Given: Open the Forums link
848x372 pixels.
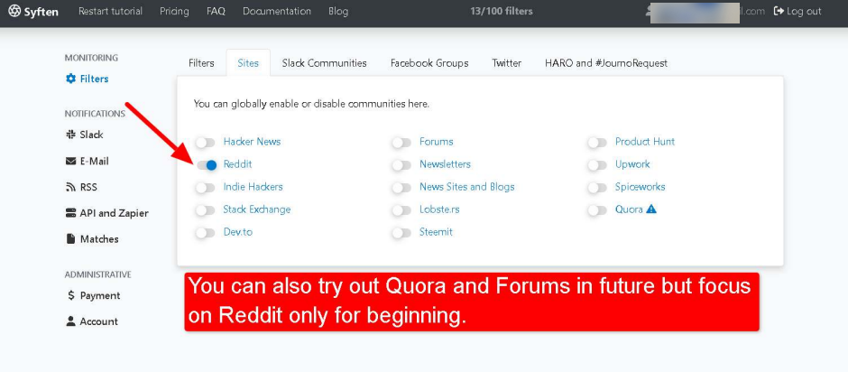Looking at the screenshot, I should [437, 142].
